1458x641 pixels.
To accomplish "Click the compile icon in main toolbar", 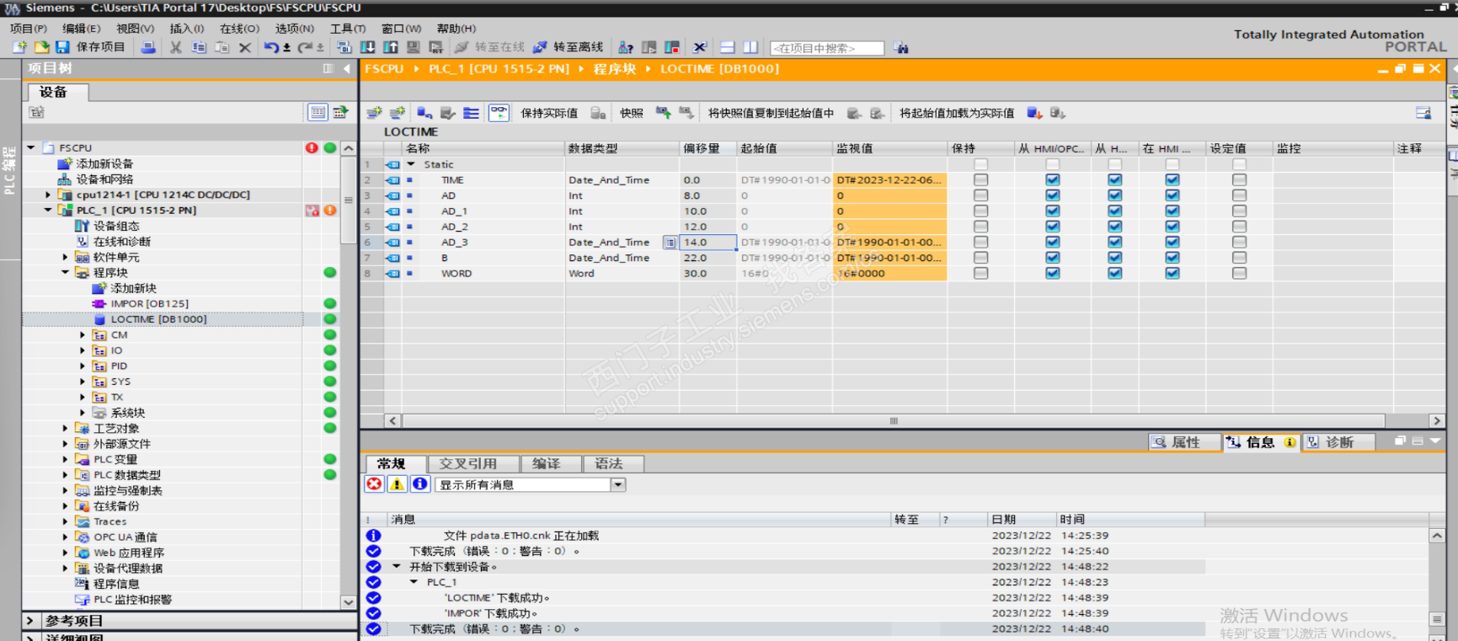I will tap(344, 47).
